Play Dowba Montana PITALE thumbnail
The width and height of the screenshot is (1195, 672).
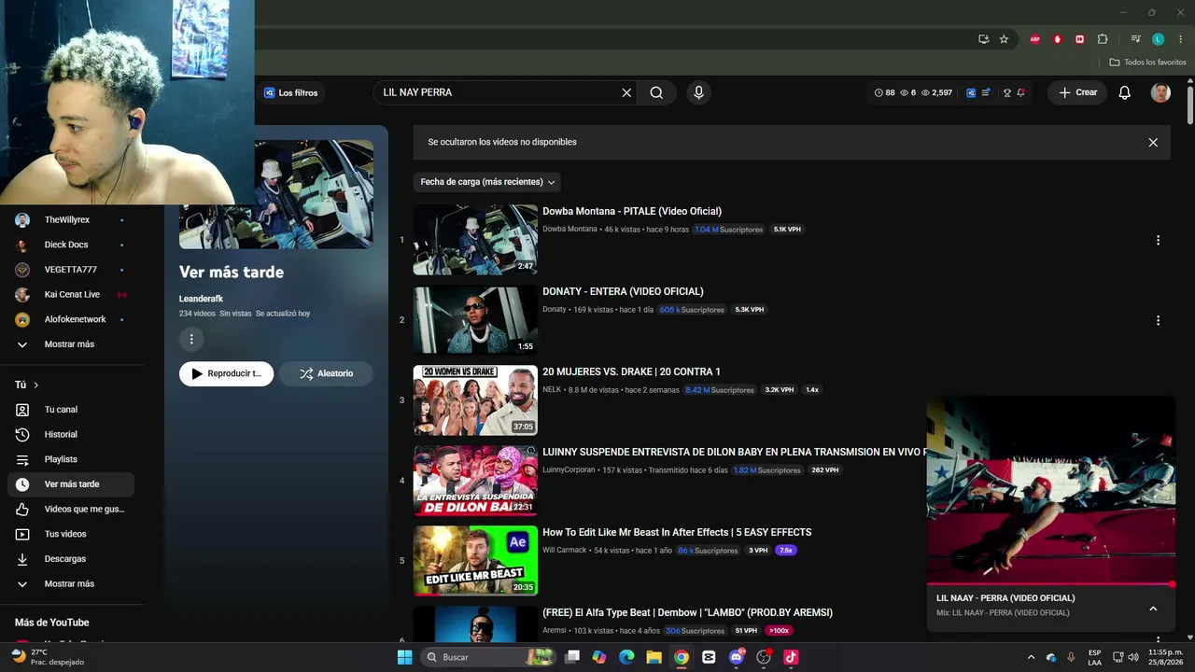pos(475,240)
